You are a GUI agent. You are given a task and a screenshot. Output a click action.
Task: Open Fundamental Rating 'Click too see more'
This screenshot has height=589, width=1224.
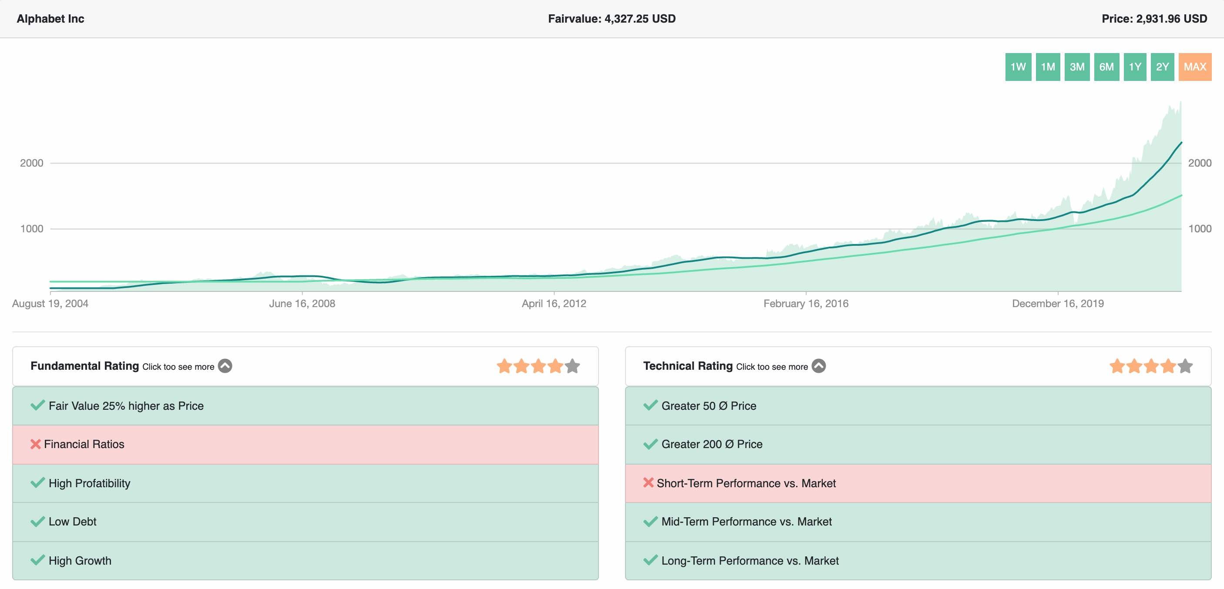(178, 367)
